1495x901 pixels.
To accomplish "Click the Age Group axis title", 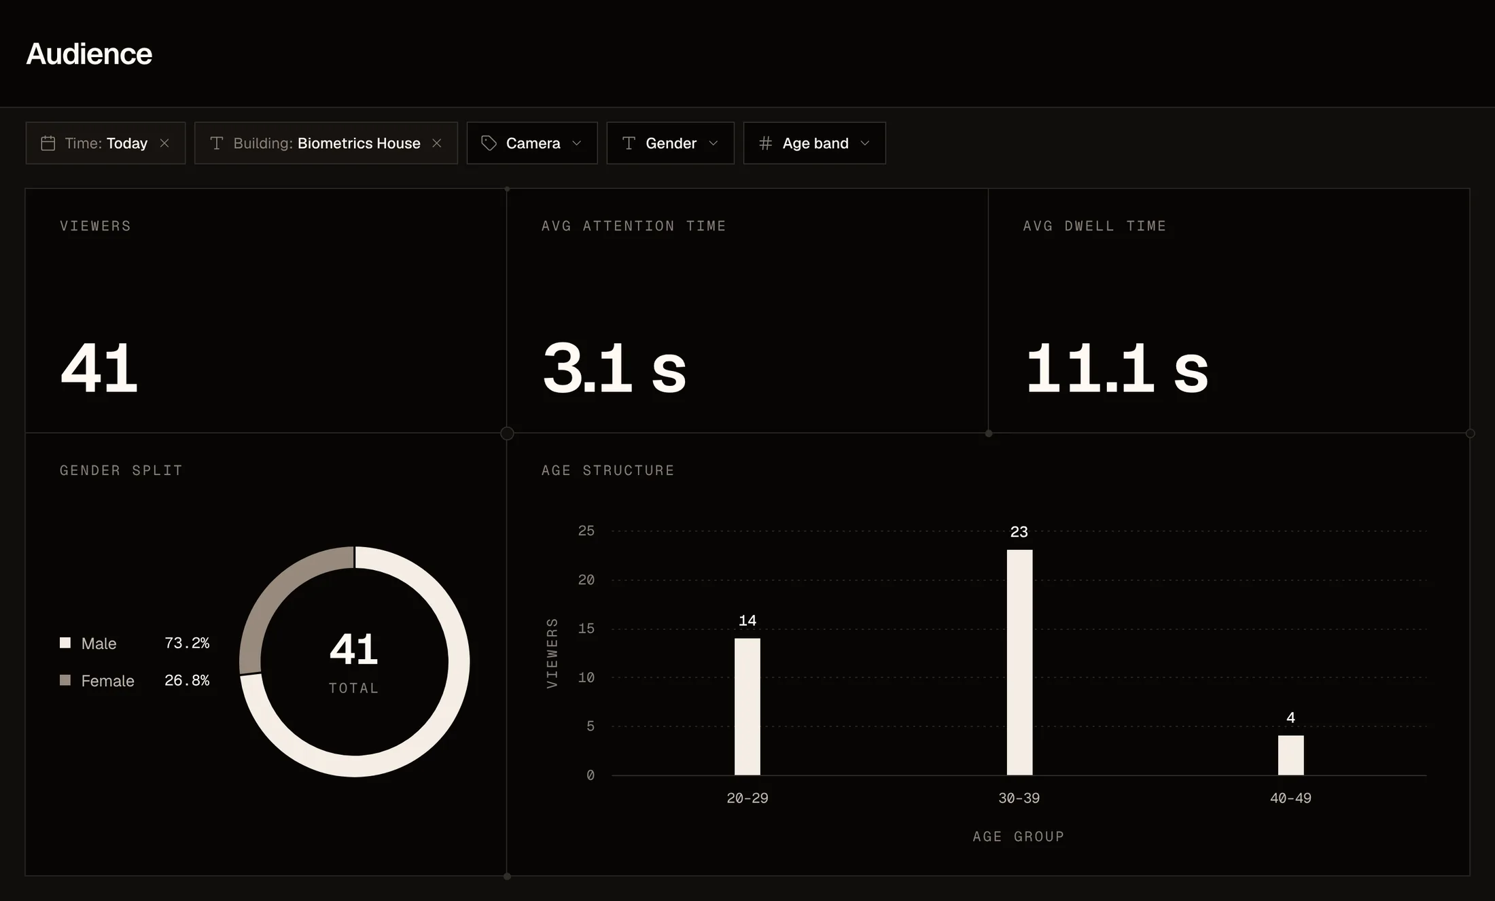I will point(1019,836).
